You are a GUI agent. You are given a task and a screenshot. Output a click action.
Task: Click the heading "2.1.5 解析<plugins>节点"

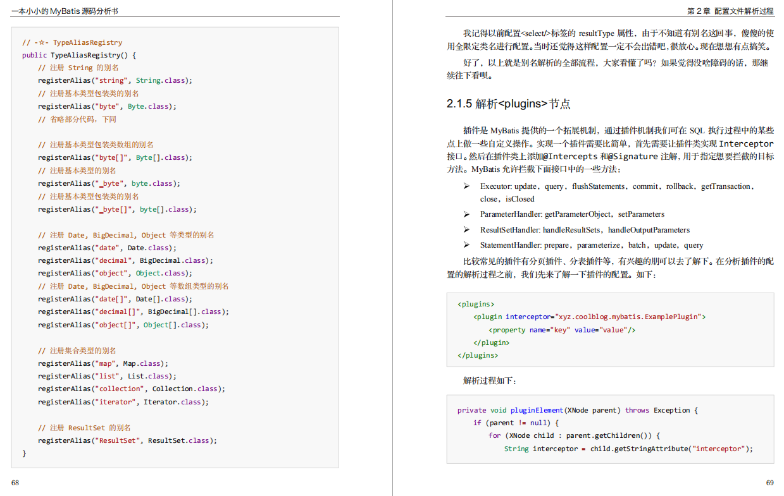click(509, 104)
